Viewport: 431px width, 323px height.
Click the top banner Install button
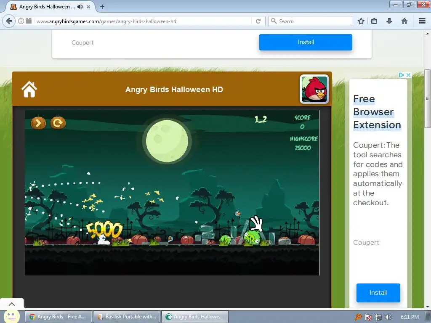point(306,42)
